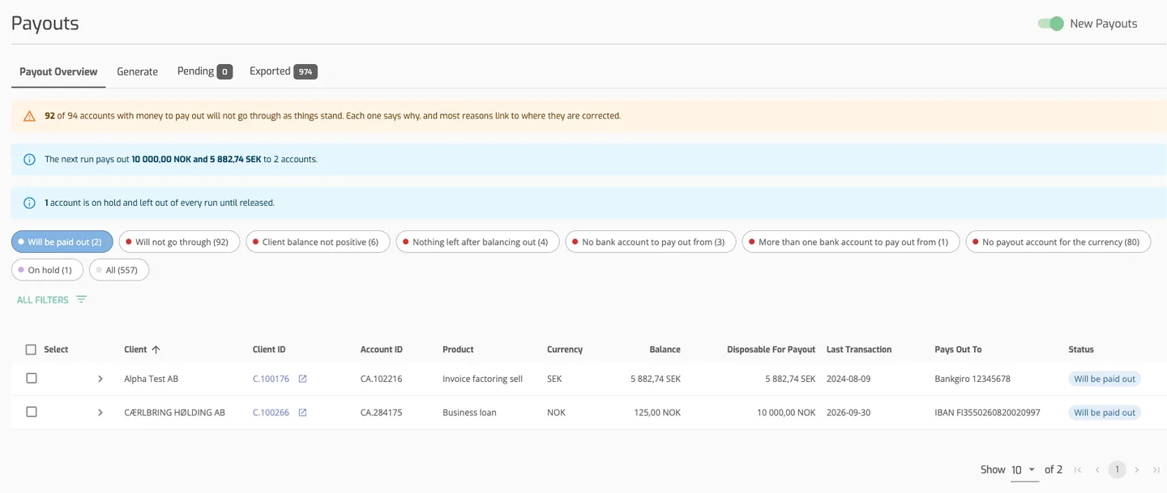1167x493 pixels.
Task: Click the Pays Out To column header
Action: [x=958, y=349]
